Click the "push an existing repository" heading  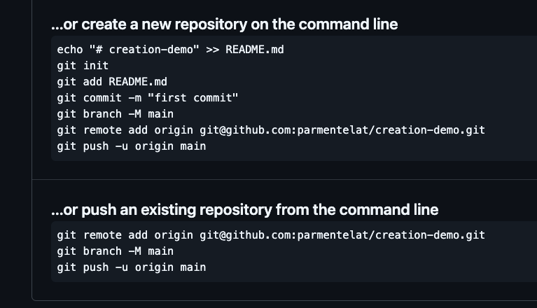(244, 209)
